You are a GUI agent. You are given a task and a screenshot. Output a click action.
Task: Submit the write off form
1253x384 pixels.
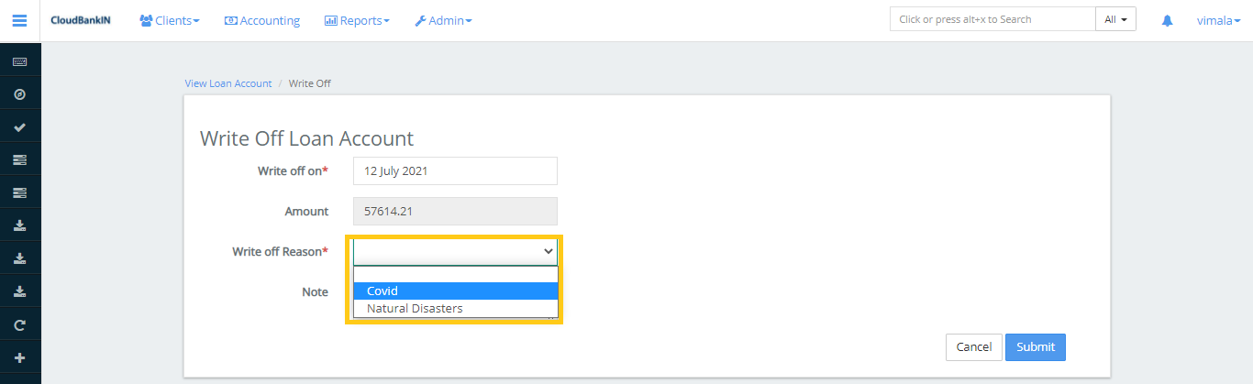[1035, 347]
